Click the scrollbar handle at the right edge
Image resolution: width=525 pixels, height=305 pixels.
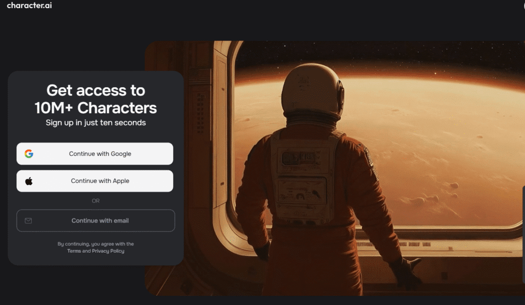(x=523, y=234)
